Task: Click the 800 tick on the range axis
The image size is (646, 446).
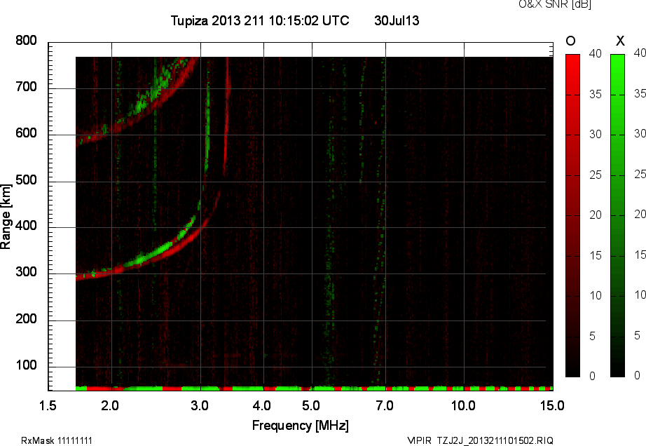Action: [26, 41]
